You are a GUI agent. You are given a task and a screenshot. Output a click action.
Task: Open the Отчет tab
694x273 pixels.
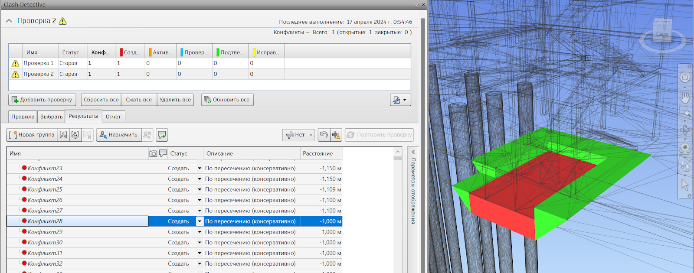click(x=113, y=117)
